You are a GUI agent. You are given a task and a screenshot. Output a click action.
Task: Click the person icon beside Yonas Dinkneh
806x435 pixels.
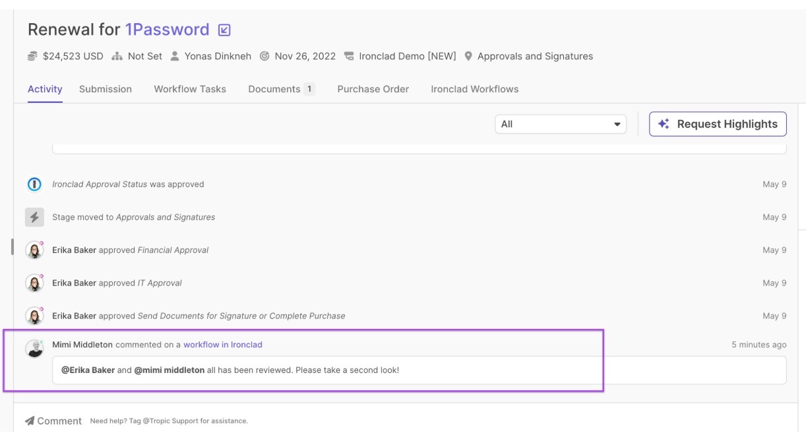click(x=175, y=57)
